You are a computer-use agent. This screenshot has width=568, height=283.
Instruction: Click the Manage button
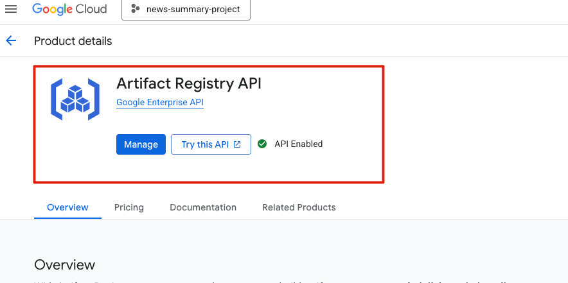141,144
